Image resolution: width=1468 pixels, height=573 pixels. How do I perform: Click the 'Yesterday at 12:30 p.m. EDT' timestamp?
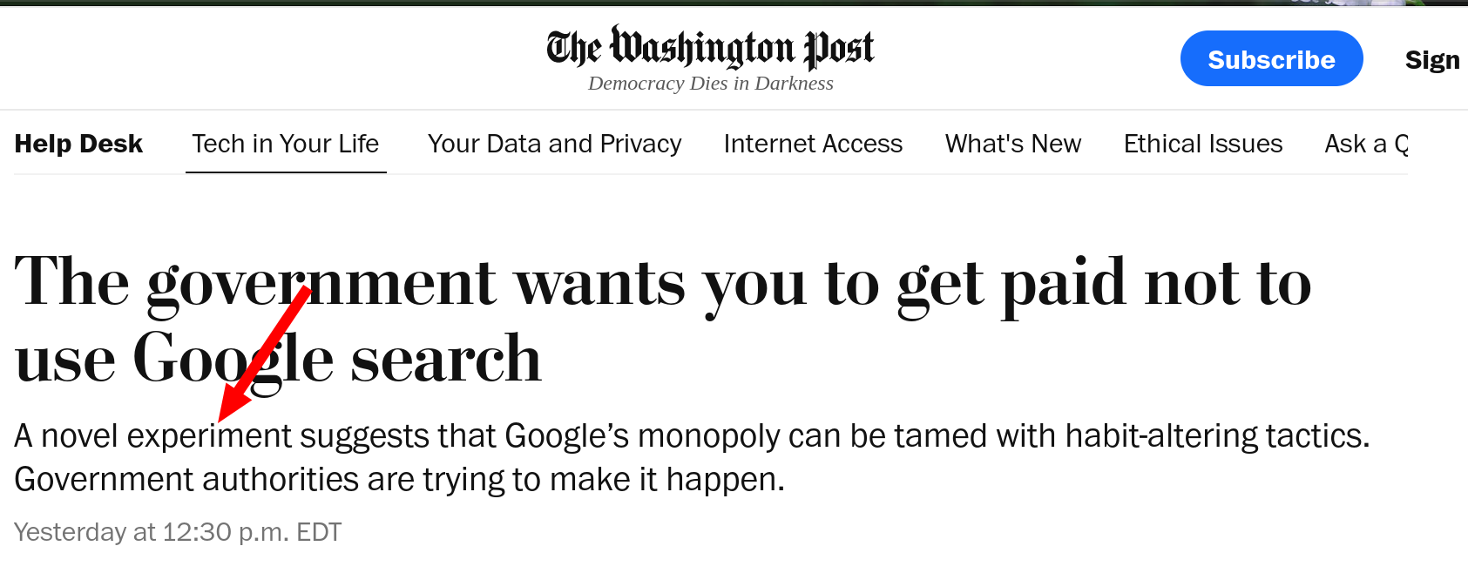tap(178, 532)
